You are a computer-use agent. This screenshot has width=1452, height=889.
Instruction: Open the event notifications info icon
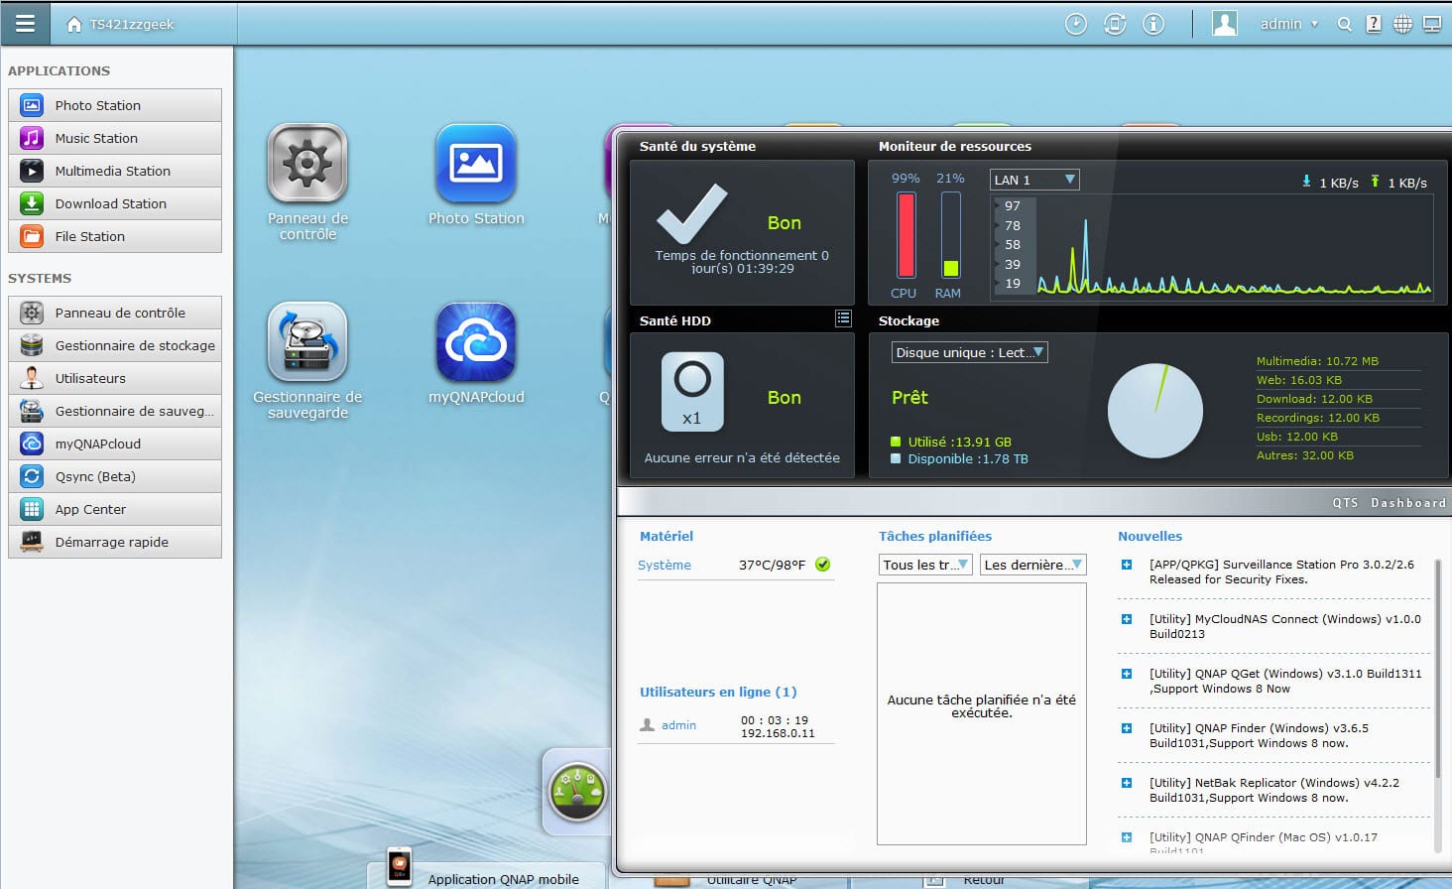[x=1153, y=24]
